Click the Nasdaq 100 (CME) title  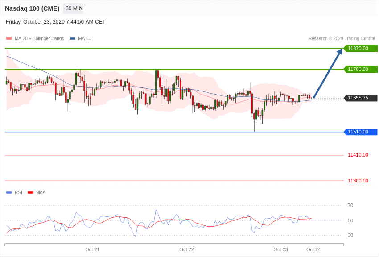32,8
